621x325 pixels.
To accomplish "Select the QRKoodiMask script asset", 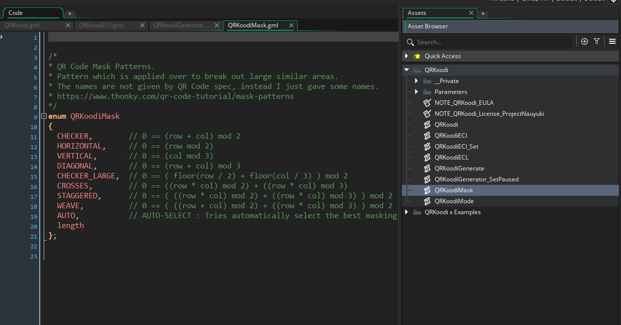I will click(454, 190).
